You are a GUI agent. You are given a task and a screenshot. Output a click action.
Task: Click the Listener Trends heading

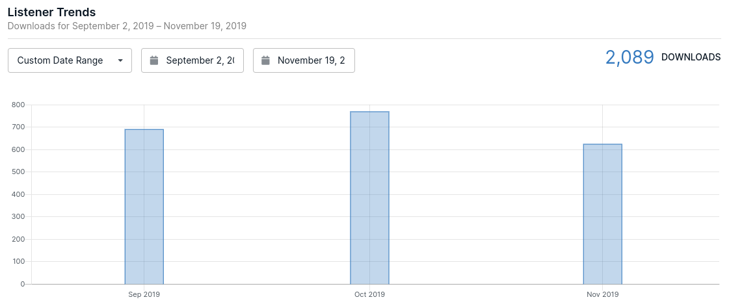(x=51, y=12)
